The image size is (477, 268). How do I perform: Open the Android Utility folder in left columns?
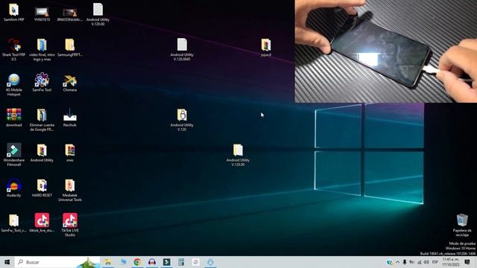pyautogui.click(x=42, y=153)
